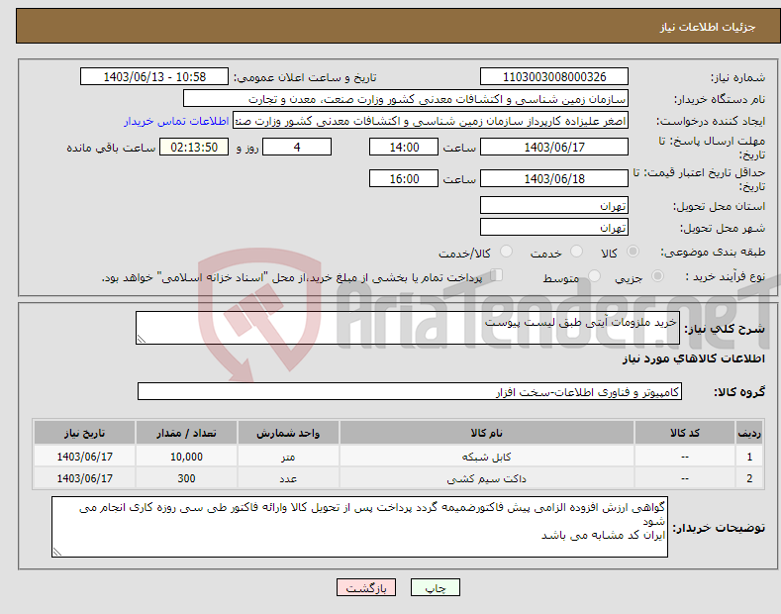Click response deadline date 1403/06/17 field
Screen dimensions: 781x614
(x=554, y=147)
